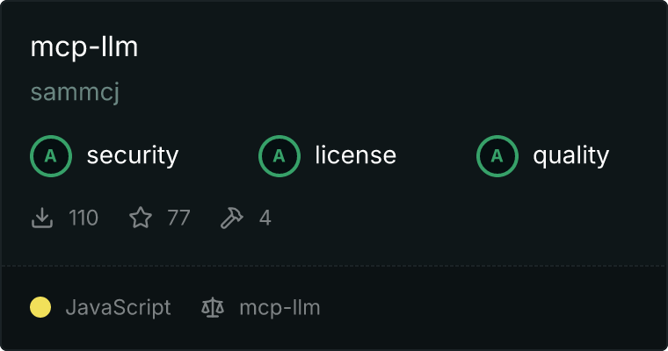This screenshot has width=668, height=351.
Task: Click the security grade A badge
Action: tap(51, 156)
